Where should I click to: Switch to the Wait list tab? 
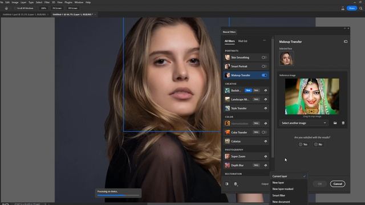pyautogui.click(x=242, y=41)
